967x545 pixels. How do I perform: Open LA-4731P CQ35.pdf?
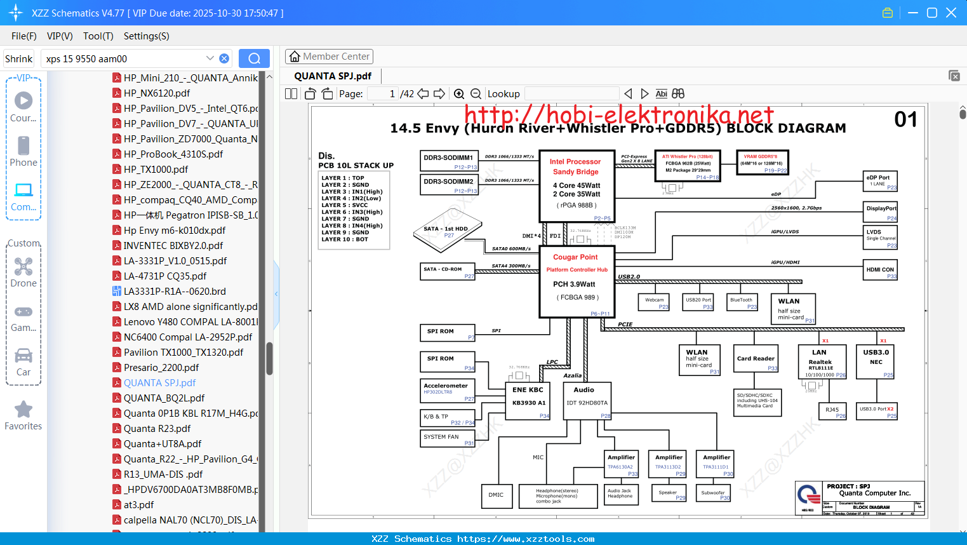point(165,276)
